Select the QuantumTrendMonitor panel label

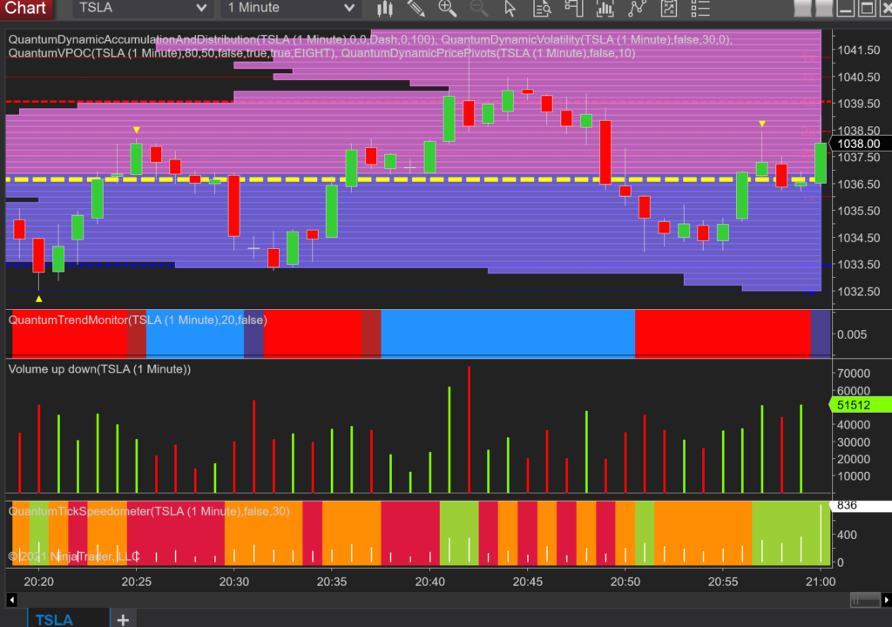point(138,320)
